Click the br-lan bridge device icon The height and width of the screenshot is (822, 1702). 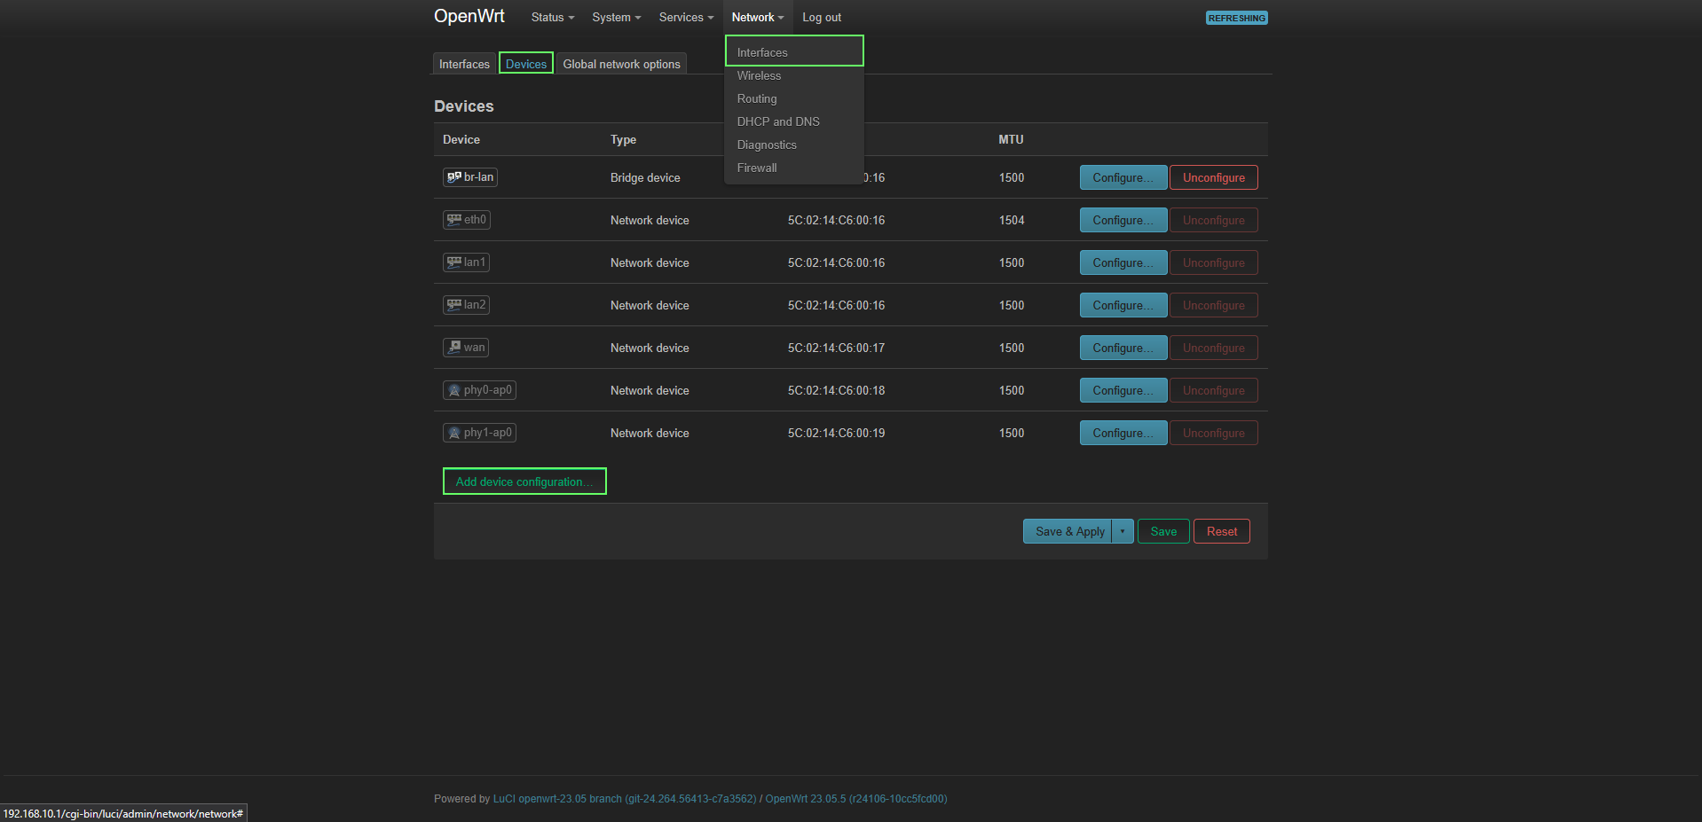[453, 177]
